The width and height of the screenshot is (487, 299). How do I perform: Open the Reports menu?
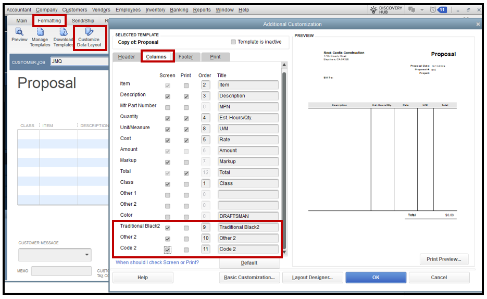[x=202, y=10]
